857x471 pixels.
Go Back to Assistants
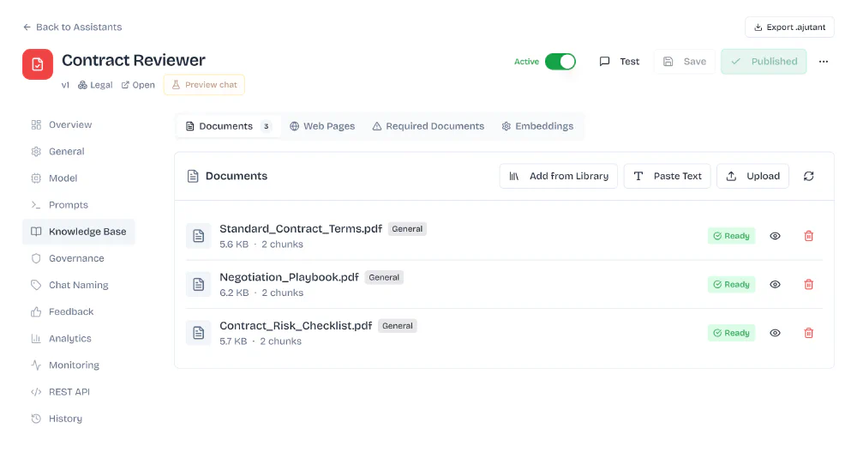point(72,27)
